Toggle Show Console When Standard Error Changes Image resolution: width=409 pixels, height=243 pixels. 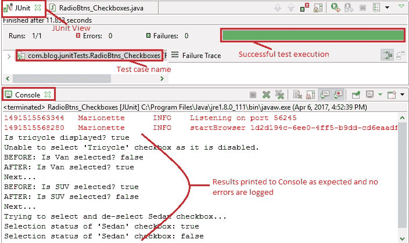click(339, 95)
